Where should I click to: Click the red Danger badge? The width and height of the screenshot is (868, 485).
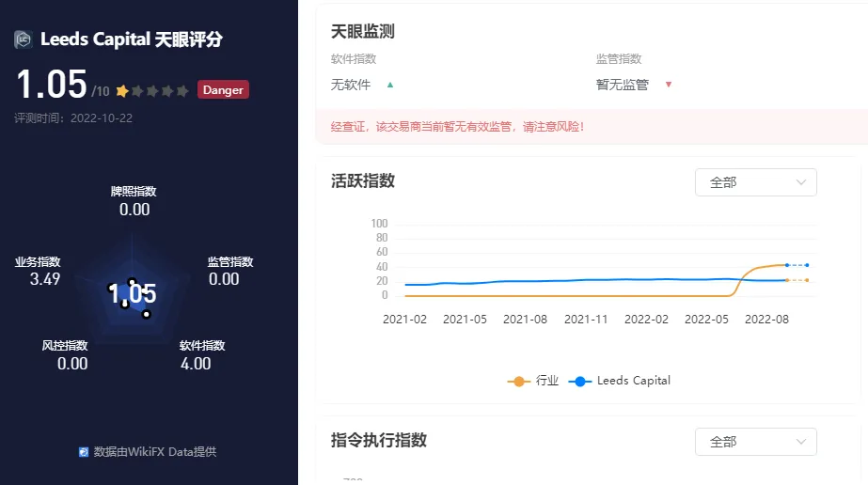click(x=223, y=89)
